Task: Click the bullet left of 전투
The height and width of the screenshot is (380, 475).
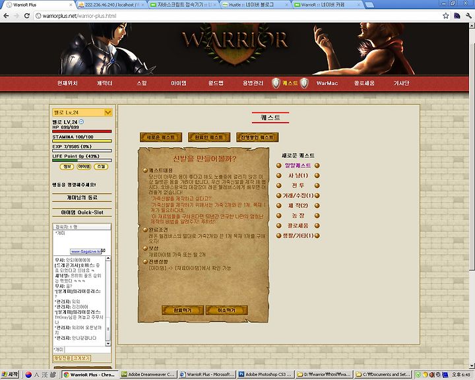Action: point(278,185)
